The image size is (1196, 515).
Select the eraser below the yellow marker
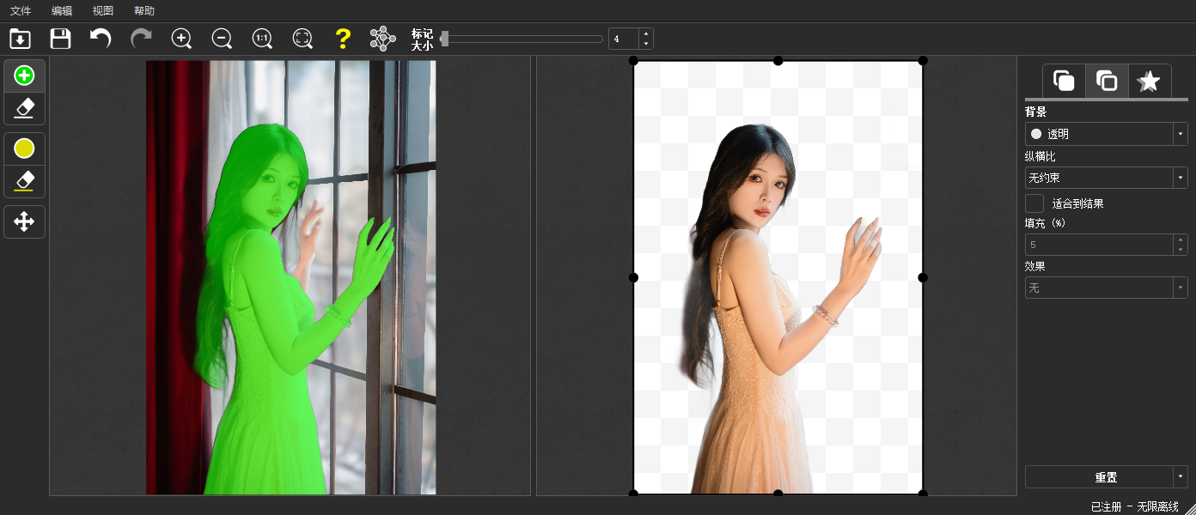pyautogui.click(x=24, y=181)
